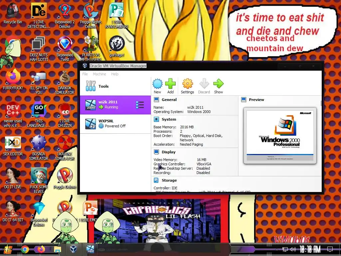Image resolution: width=341 pixels, height=256 pixels.
Task: Open the notification center tray icon
Action: [330, 249]
